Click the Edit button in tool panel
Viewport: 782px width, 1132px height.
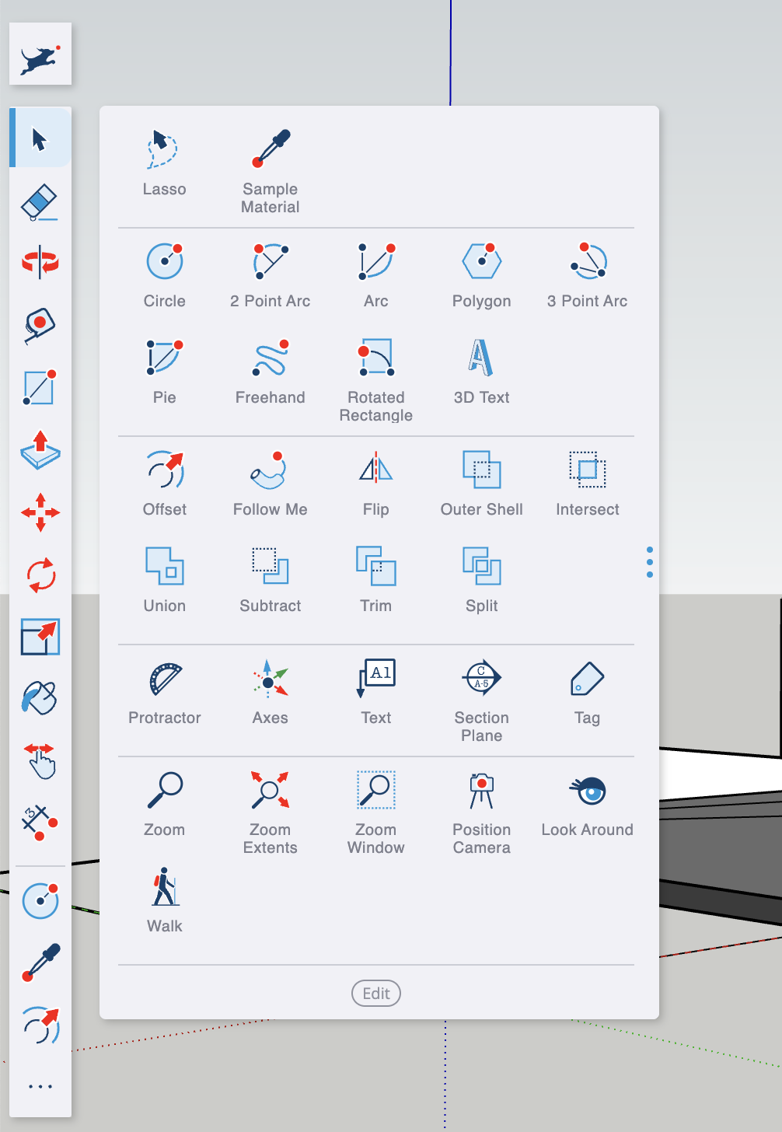pyautogui.click(x=376, y=994)
